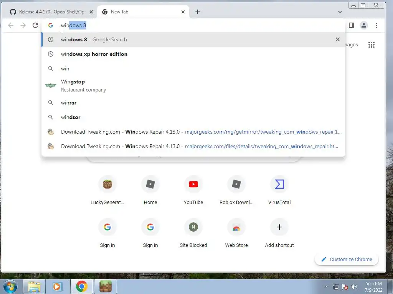
Task: Open a new tab with plus button
Action: (x=198, y=12)
